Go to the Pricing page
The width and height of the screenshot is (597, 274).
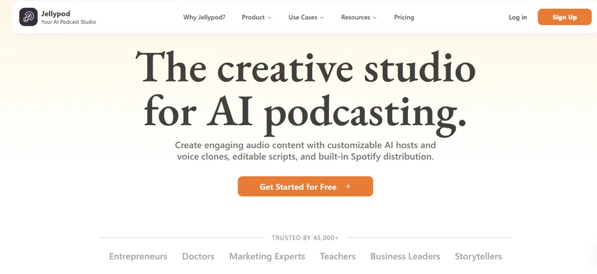404,17
